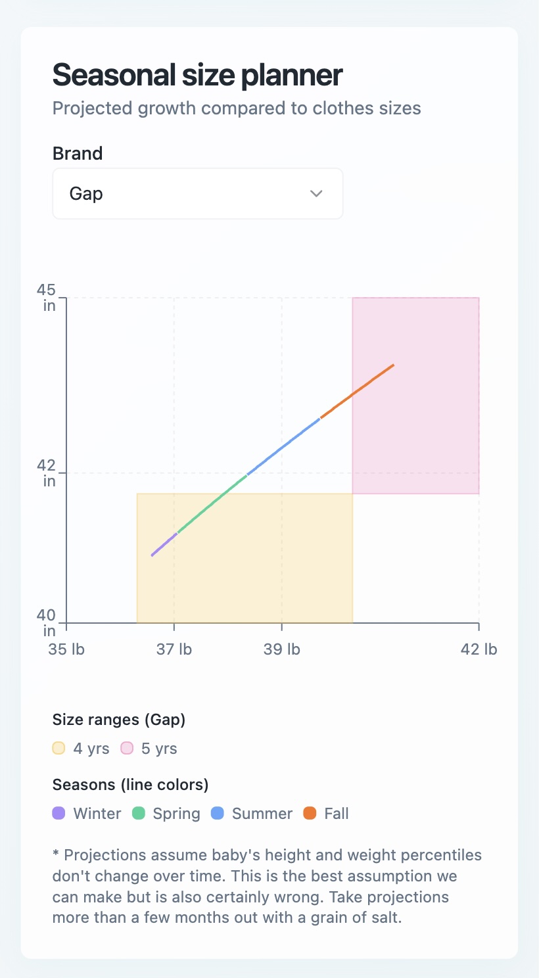Click the Winter purple legend dot
The height and width of the screenshot is (978, 539).
pyautogui.click(x=59, y=813)
